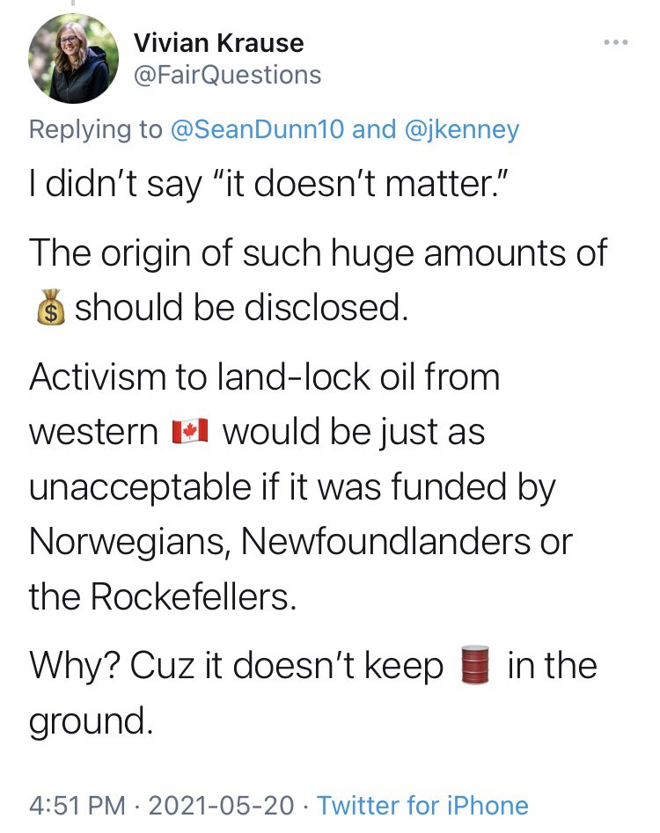Image resolution: width=660 pixels, height=833 pixels.
Task: Click the line "The origin of such huge amounts of"
Action: [319, 252]
